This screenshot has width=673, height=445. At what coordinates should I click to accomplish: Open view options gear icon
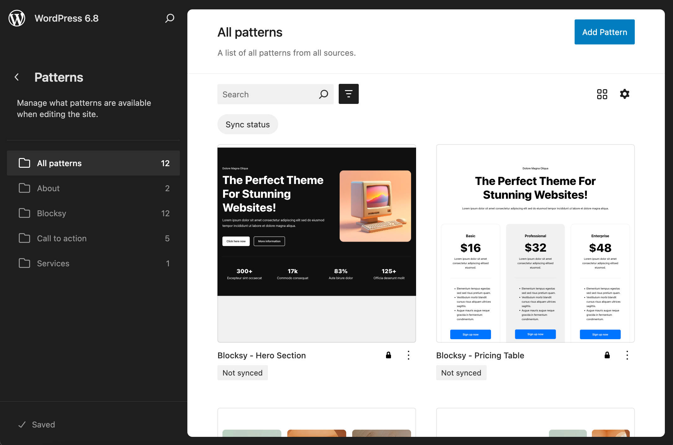point(624,94)
